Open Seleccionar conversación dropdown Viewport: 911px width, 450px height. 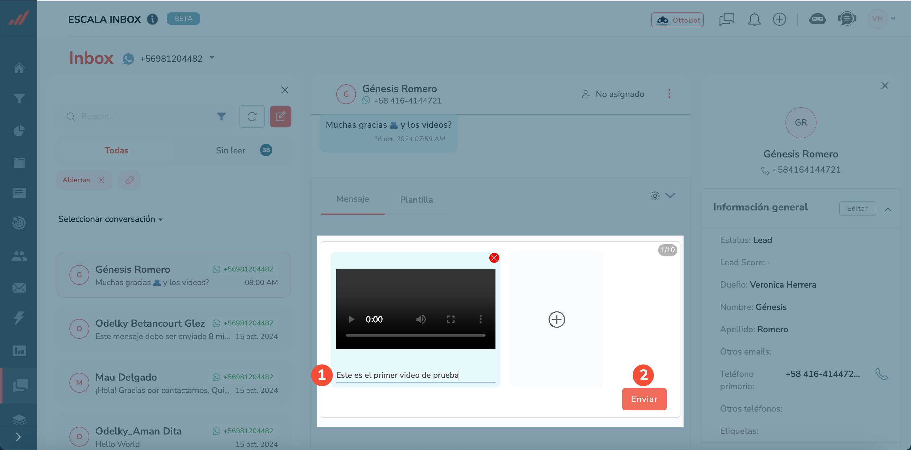[x=110, y=219]
